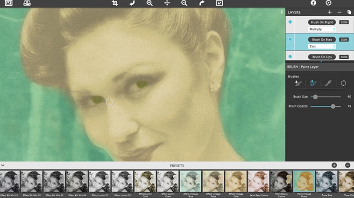
Task: Select the paint brush with drop icon
Action: click(298, 83)
